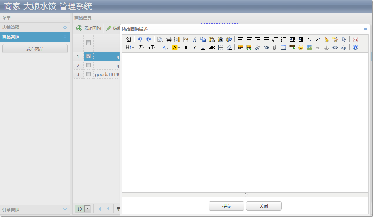Click the broom clear HTML icon
373x217 pixels.
pyautogui.click(x=327, y=39)
